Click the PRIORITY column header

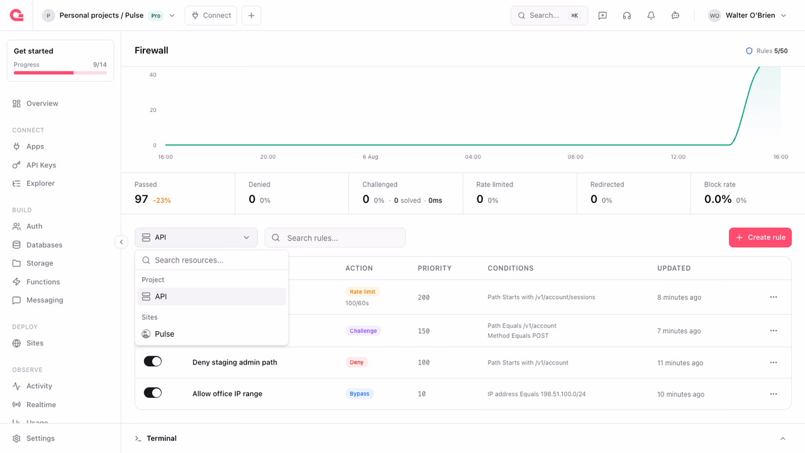tap(435, 268)
